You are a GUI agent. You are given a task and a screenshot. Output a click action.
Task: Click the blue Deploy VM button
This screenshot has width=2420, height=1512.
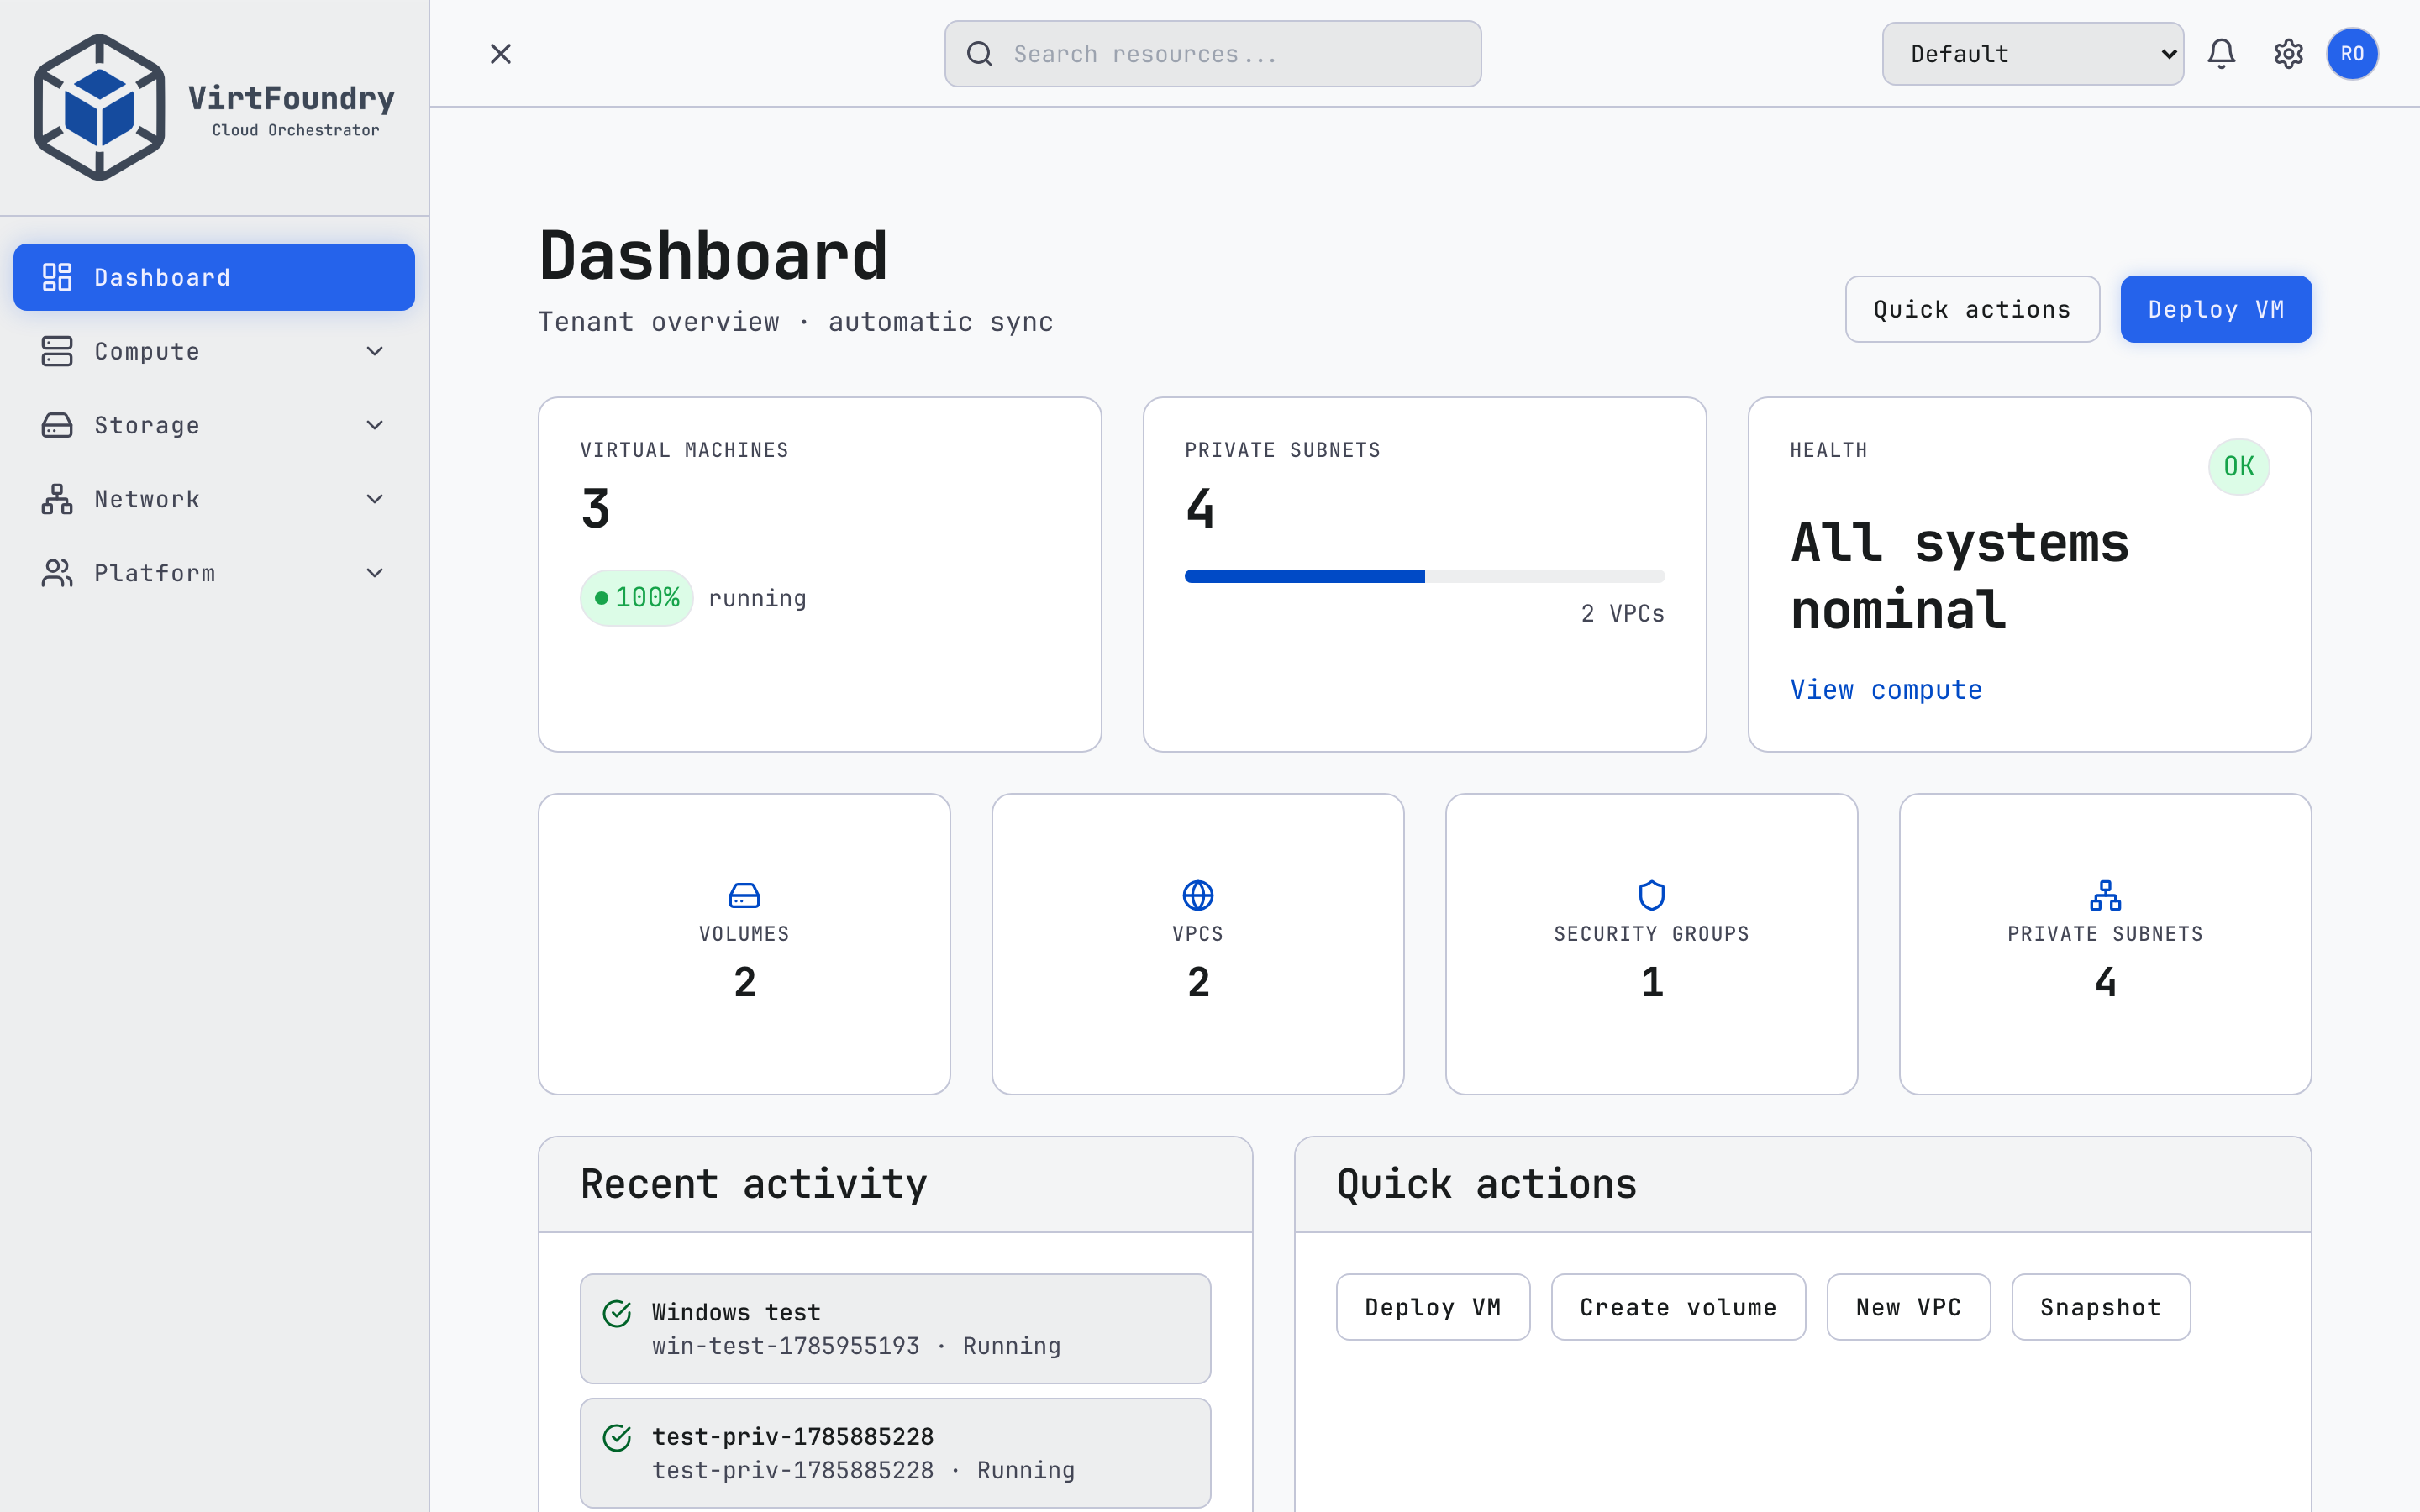click(x=2216, y=309)
